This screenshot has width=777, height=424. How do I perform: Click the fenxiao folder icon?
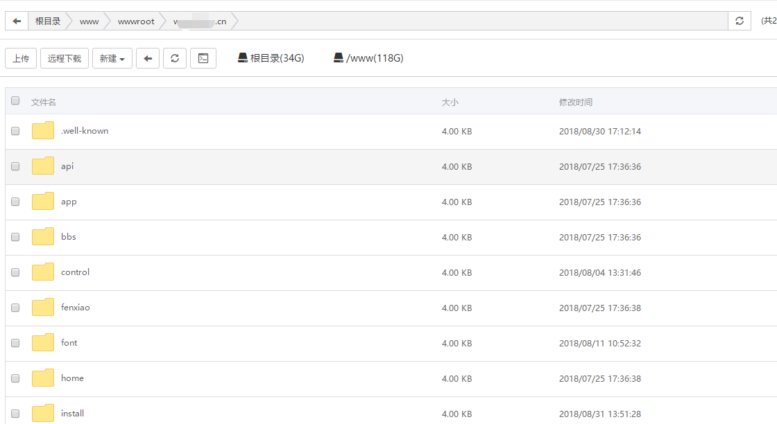[43, 307]
